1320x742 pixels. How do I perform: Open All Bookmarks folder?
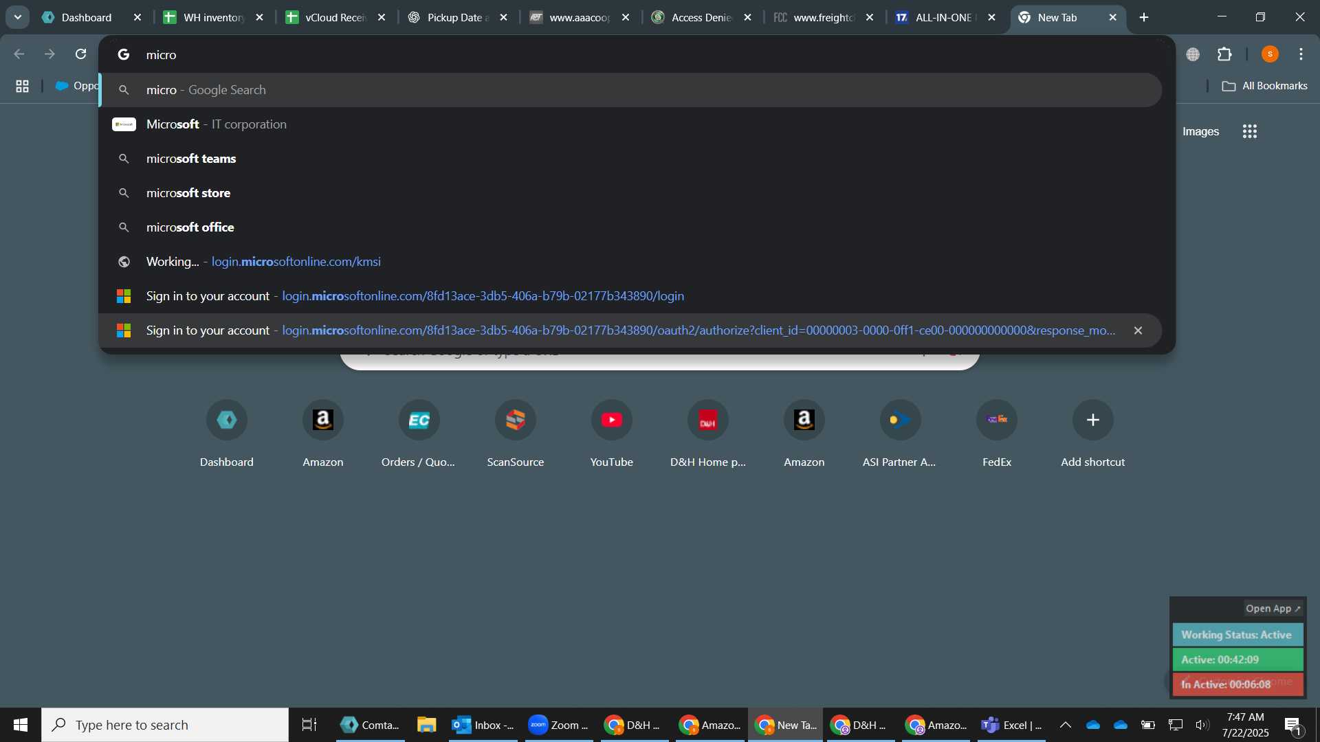point(1264,86)
